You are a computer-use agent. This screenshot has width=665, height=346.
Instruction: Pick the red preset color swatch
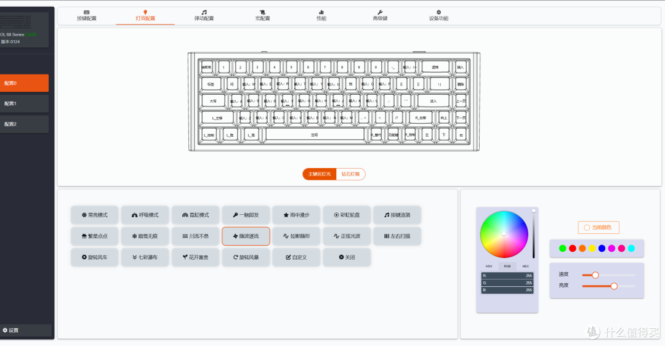point(573,249)
